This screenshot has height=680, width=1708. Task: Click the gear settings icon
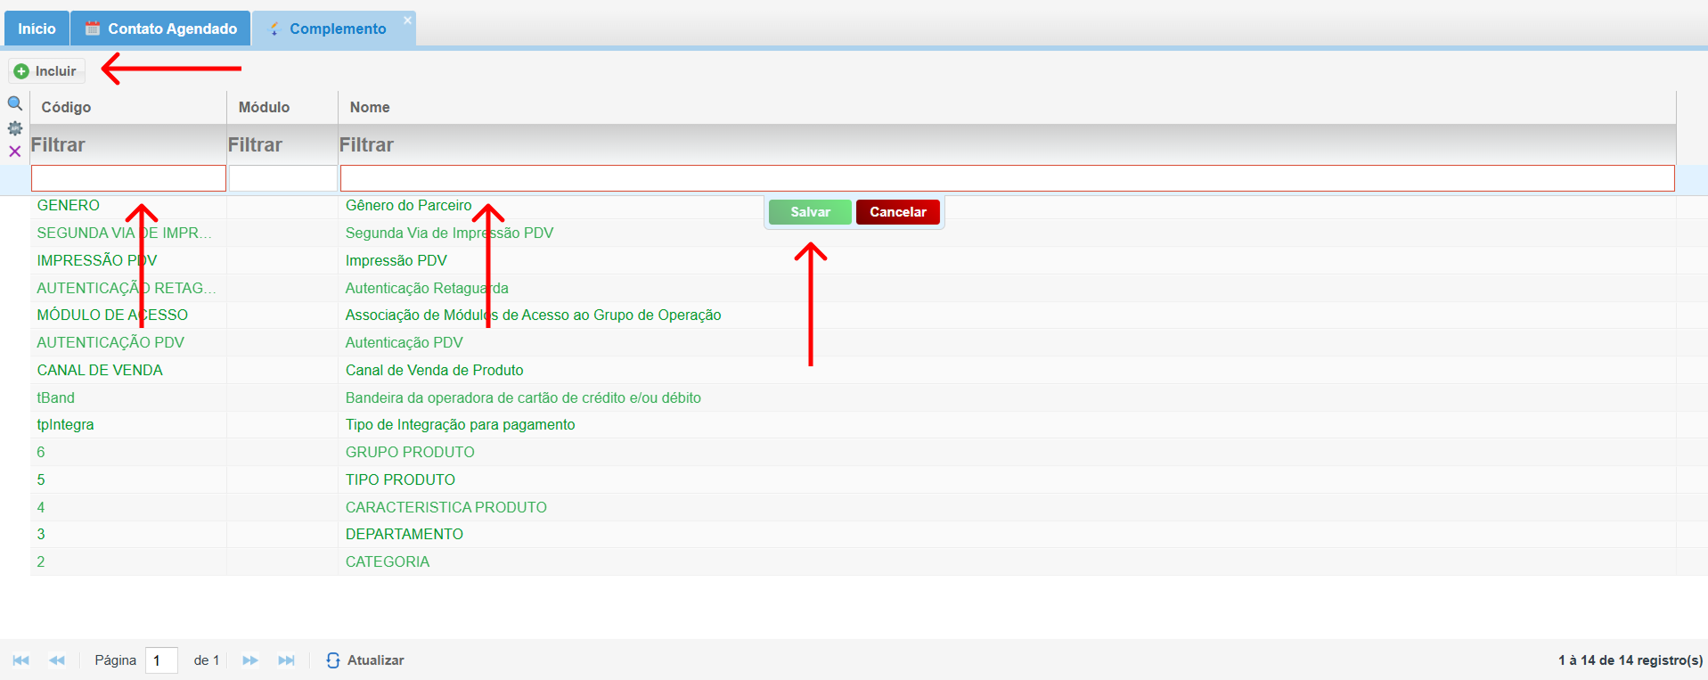pos(15,128)
